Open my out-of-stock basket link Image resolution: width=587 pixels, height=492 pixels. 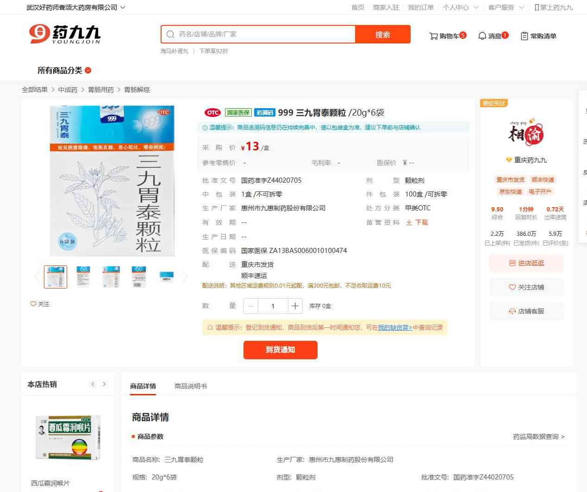[395, 327]
